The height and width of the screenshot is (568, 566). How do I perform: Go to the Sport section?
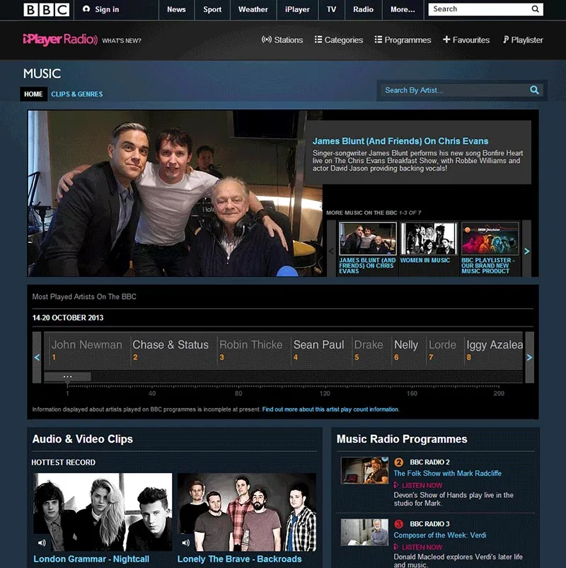click(212, 9)
